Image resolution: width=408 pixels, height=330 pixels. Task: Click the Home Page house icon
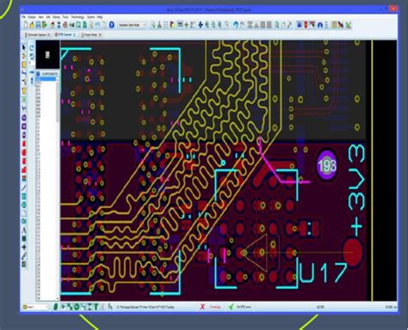coord(53,25)
